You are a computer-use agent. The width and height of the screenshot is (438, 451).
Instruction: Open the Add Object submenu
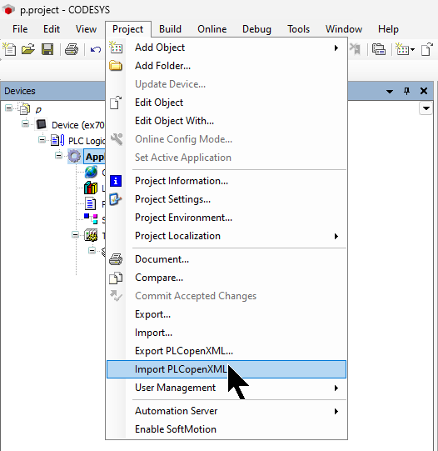tap(226, 48)
